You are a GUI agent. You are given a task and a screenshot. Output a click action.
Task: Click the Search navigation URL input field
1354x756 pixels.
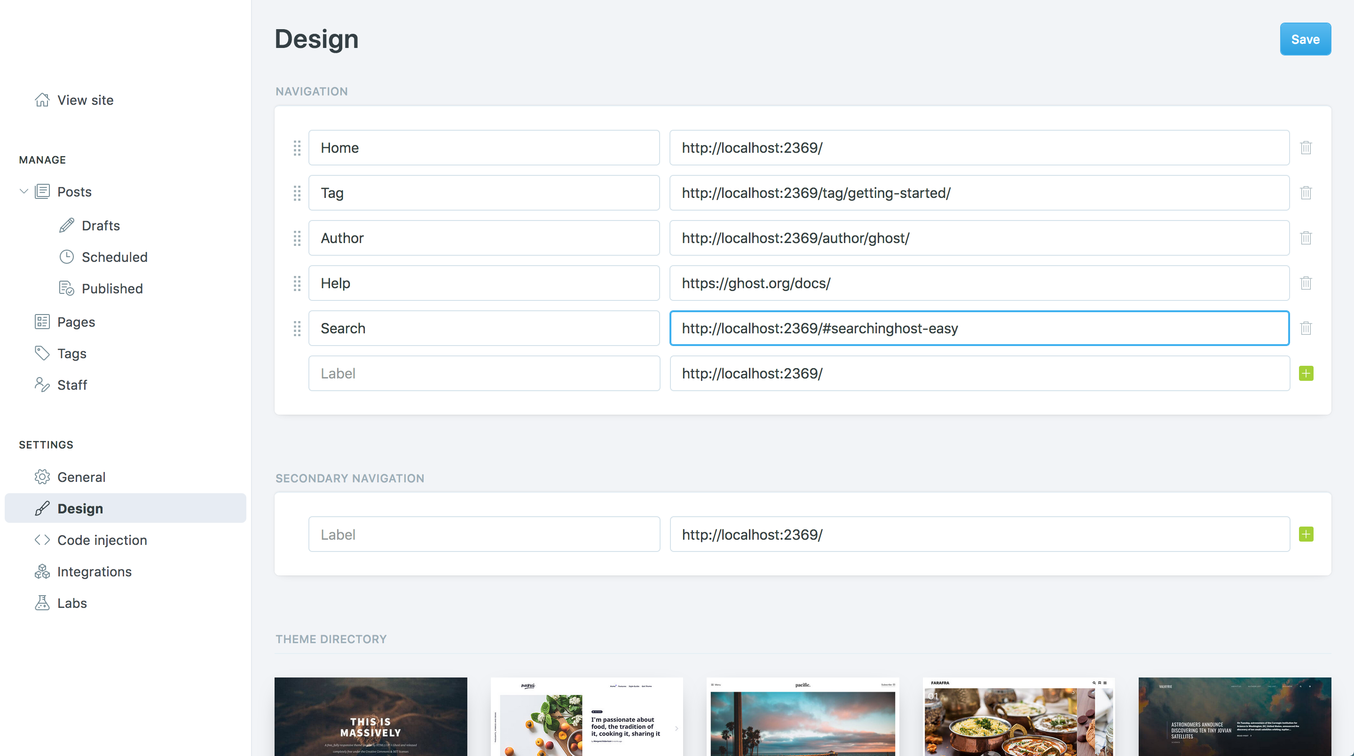click(979, 328)
